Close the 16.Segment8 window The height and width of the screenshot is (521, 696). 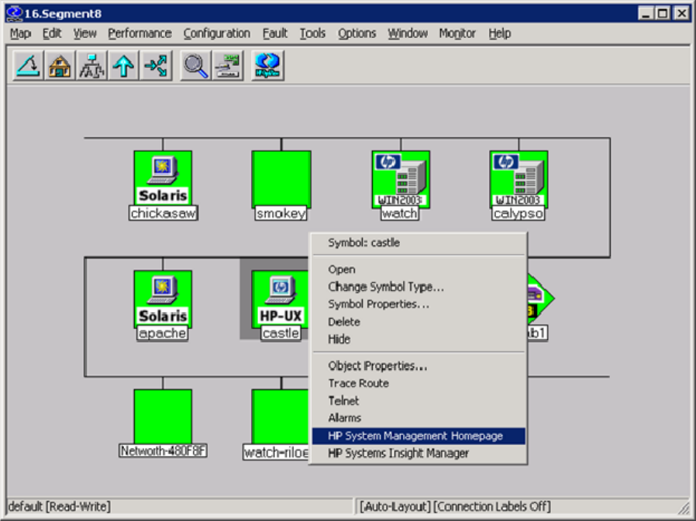681,13
